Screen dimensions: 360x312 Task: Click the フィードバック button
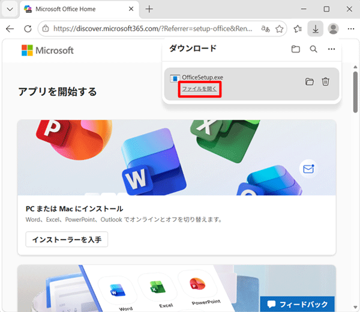click(x=298, y=304)
